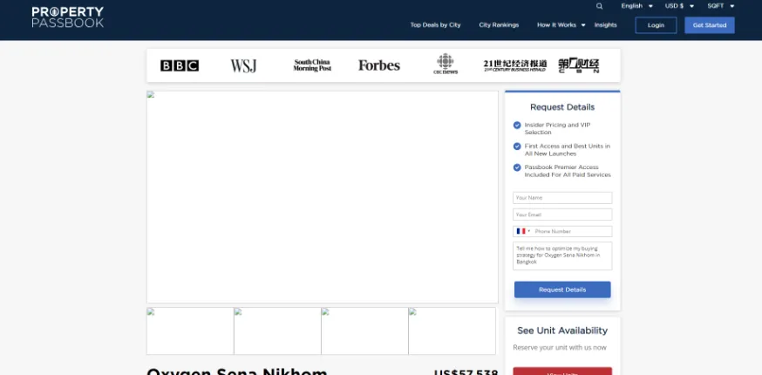Click the Reserve your unit with us now text

[560, 348]
